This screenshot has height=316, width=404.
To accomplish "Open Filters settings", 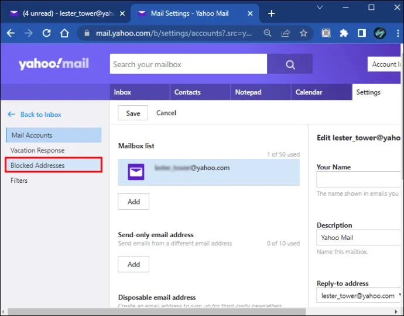I will (x=19, y=180).
